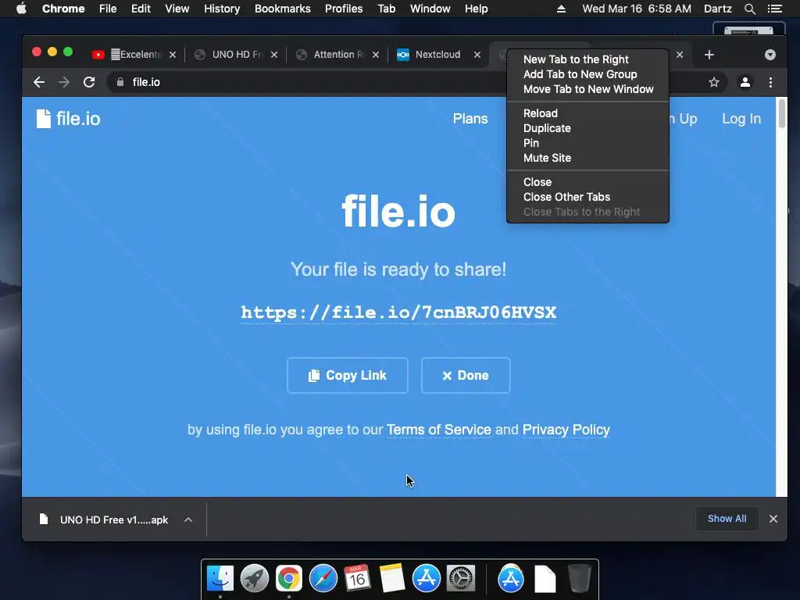Go back using the browser back arrow
This screenshot has width=800, height=600.
(x=39, y=82)
